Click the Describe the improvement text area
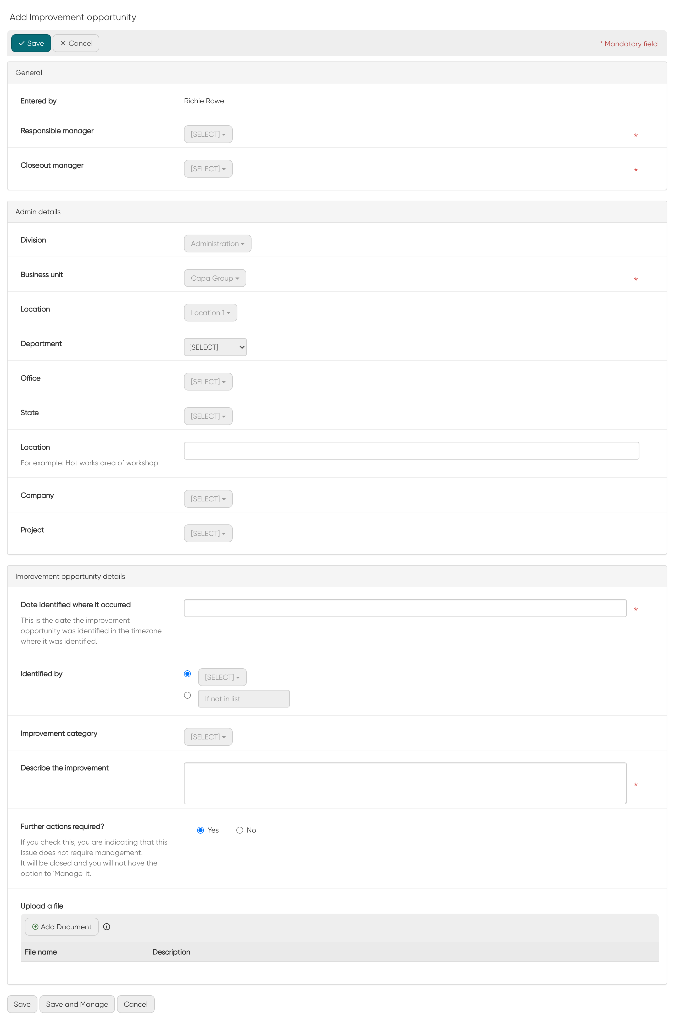Screen dimensions: 675x1024 (x=405, y=783)
